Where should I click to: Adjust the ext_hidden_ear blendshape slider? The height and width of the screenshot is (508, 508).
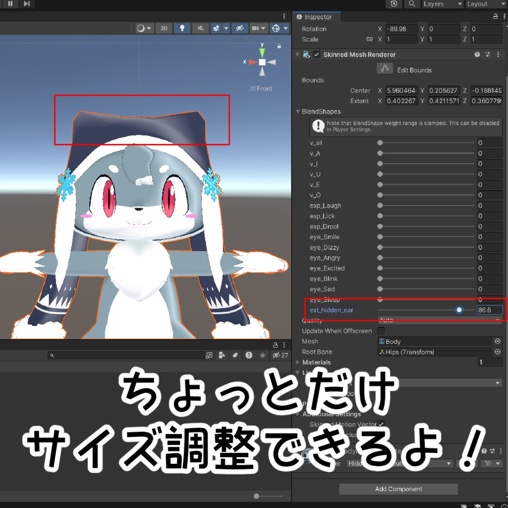tap(459, 310)
